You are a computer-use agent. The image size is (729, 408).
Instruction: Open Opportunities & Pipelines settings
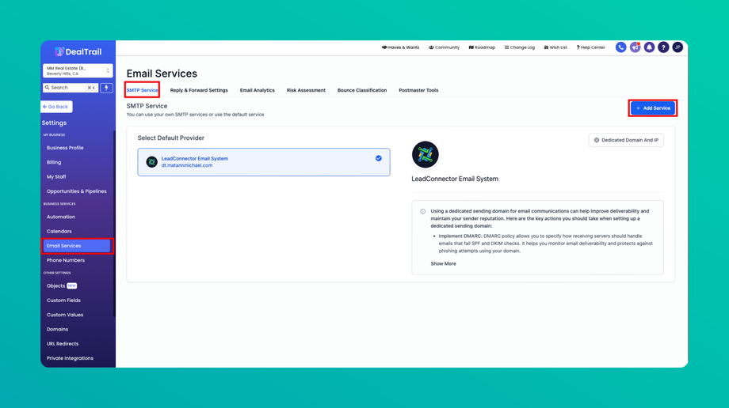pyautogui.click(x=77, y=191)
